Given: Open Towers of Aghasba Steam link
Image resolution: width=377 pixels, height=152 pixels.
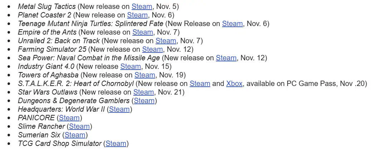Looking at the screenshot, I should pos(145,75).
